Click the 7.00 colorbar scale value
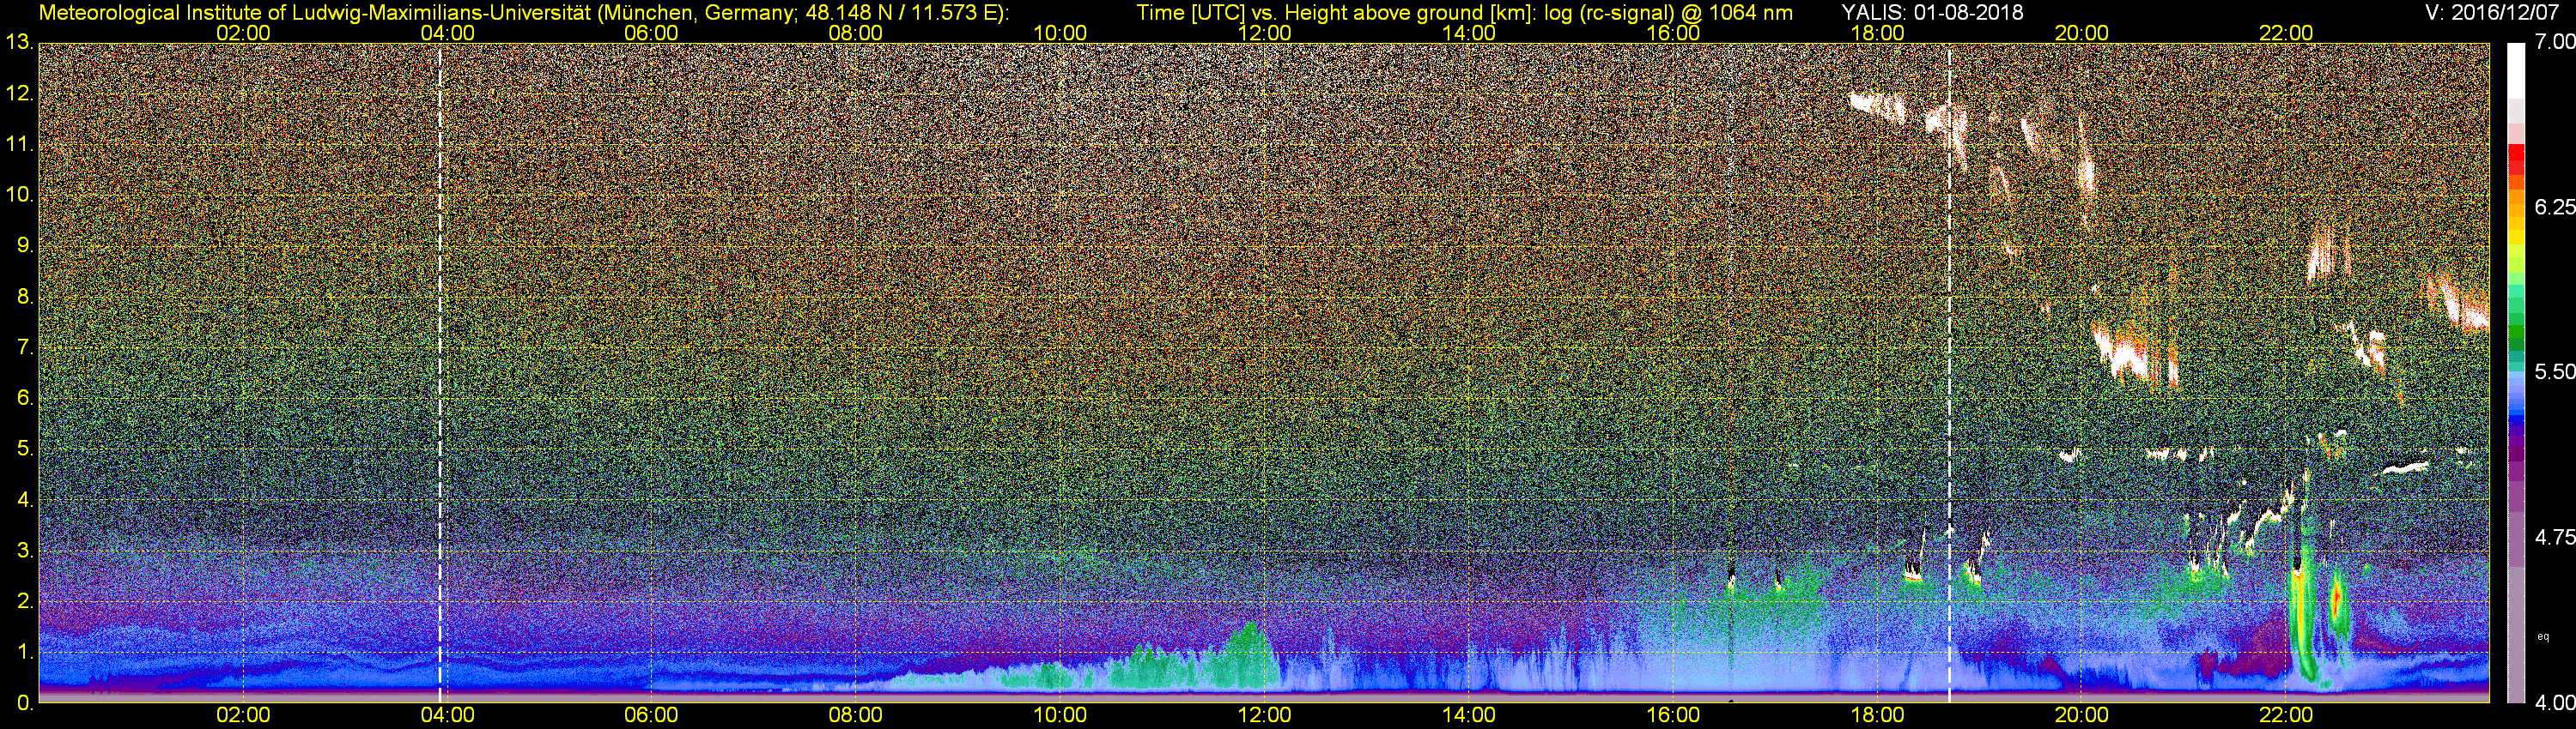 [2555, 42]
